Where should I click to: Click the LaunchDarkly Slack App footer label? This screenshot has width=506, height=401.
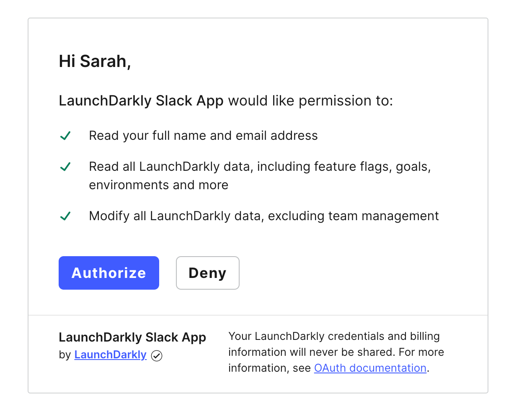coord(132,337)
